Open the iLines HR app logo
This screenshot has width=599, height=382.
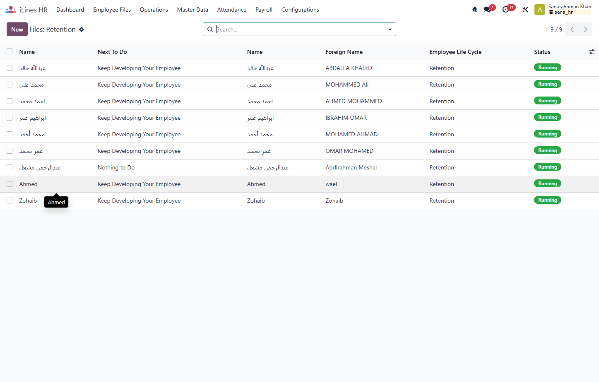[11, 10]
